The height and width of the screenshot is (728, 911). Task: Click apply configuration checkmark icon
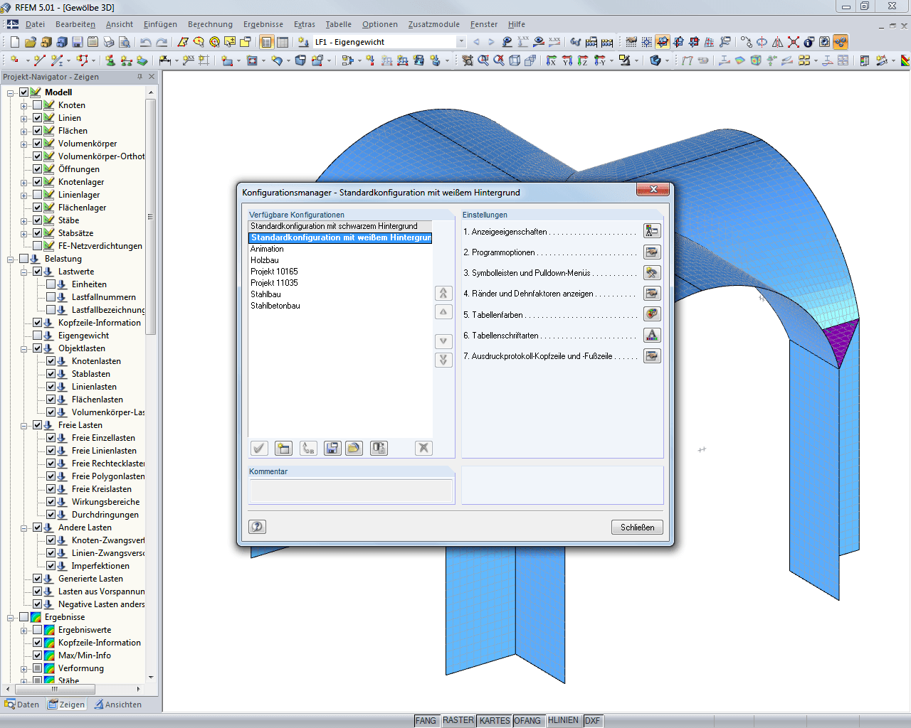click(259, 448)
